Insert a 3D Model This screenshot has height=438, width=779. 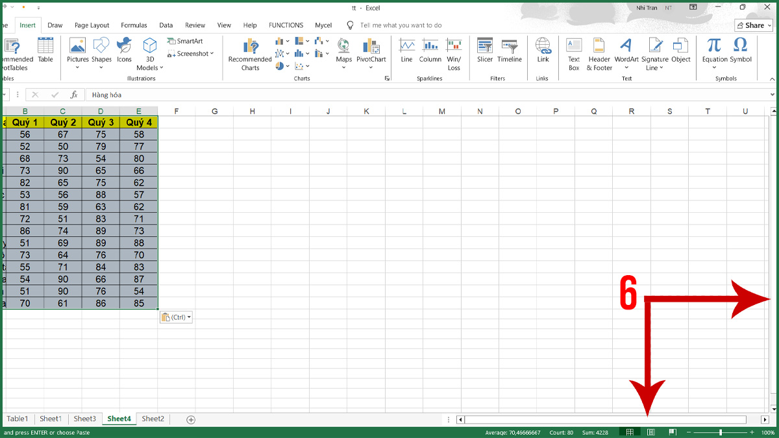[149, 54]
